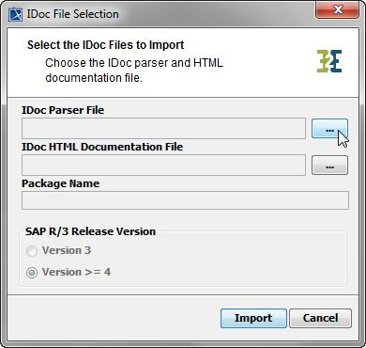Open browse dialog for HTML Documentation File
This screenshot has height=348, width=366.
pos(329,166)
